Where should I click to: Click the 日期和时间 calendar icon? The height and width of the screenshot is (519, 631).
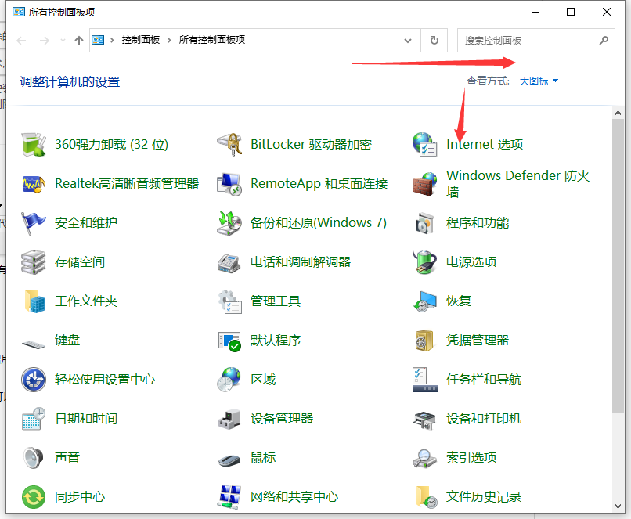[34, 419]
